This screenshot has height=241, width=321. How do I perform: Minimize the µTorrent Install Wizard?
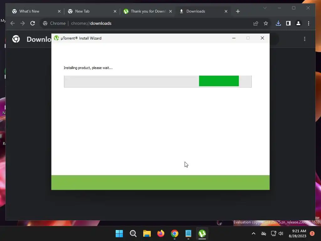pos(234,38)
